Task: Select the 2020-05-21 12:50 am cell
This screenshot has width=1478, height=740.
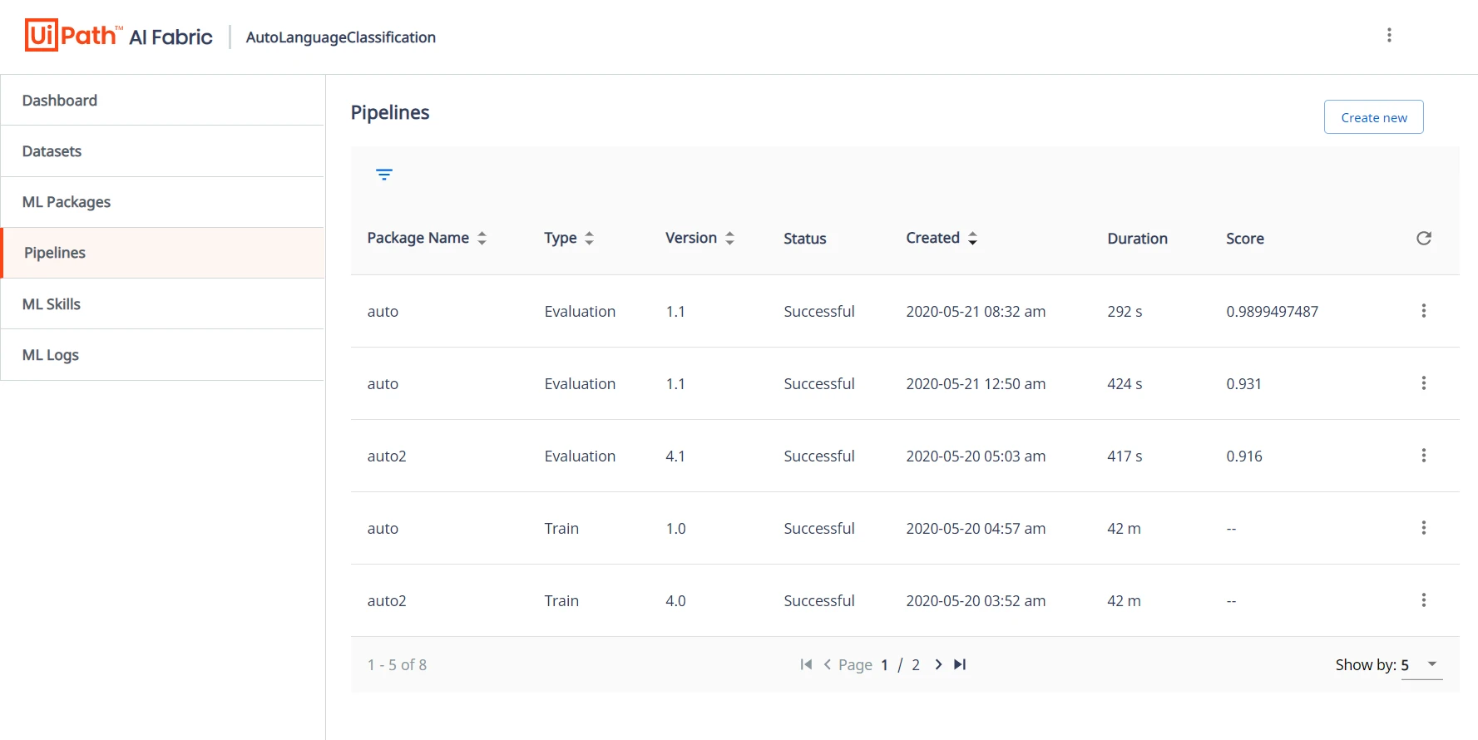Action: coord(976,384)
